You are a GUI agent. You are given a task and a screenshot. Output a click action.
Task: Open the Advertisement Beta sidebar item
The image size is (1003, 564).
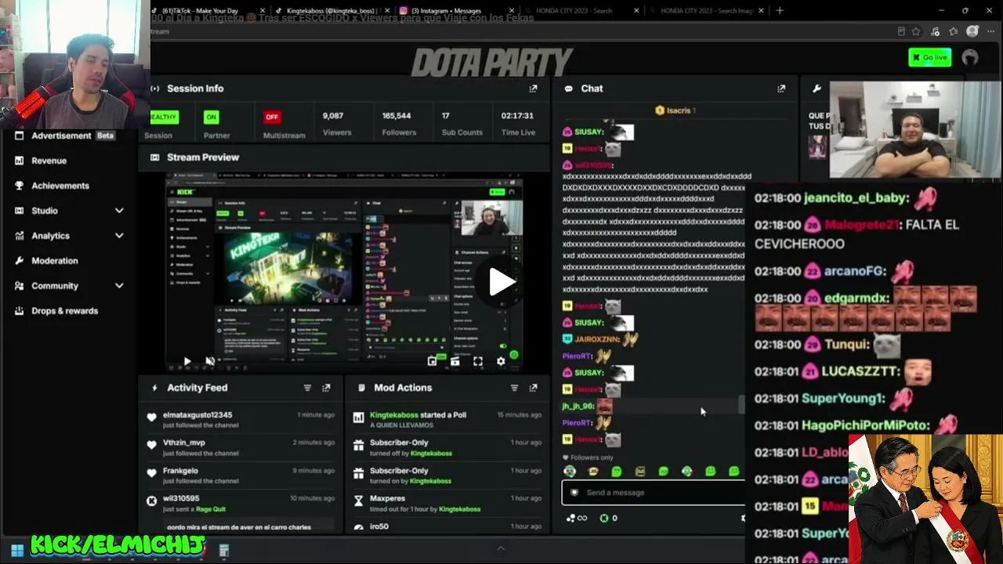[67, 136]
